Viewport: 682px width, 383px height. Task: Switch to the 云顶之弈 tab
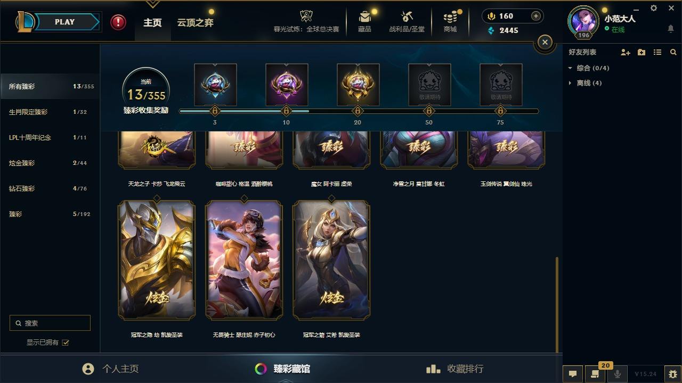click(x=195, y=23)
